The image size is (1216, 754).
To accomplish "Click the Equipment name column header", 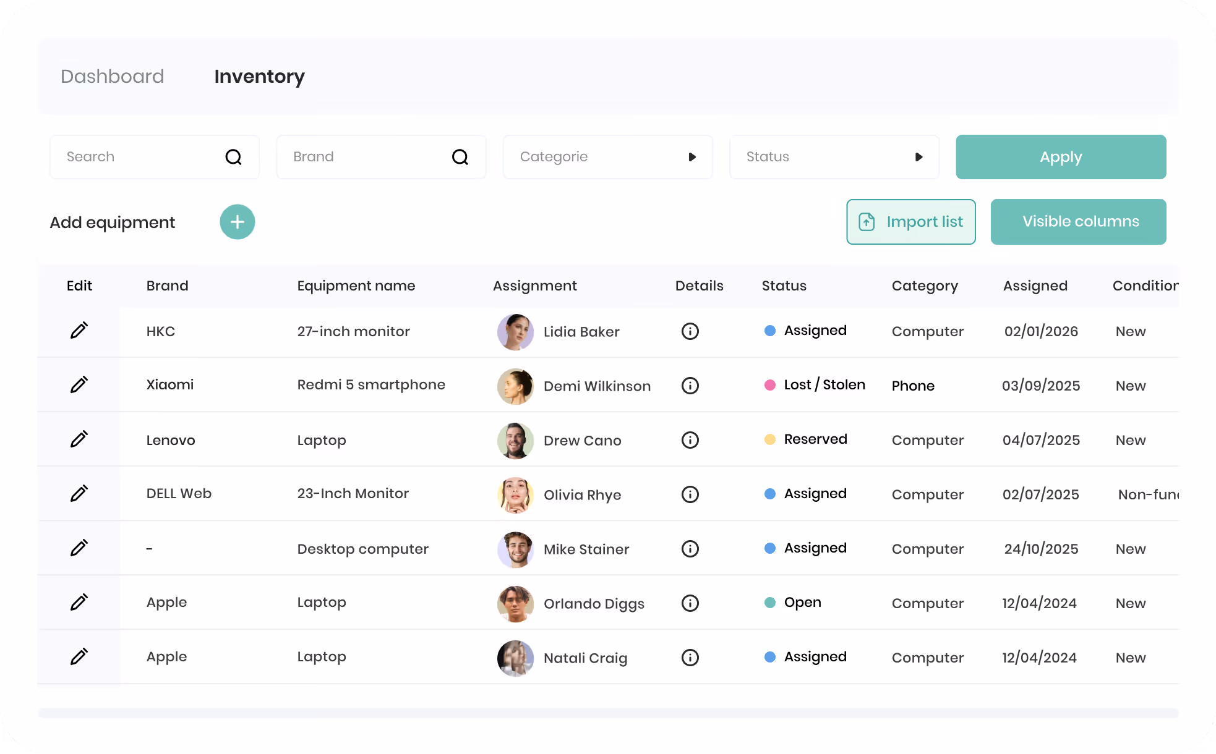I will (x=356, y=286).
